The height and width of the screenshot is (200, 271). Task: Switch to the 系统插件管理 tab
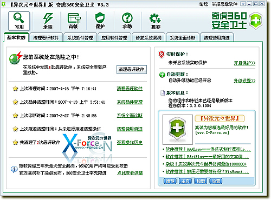pos(80,38)
